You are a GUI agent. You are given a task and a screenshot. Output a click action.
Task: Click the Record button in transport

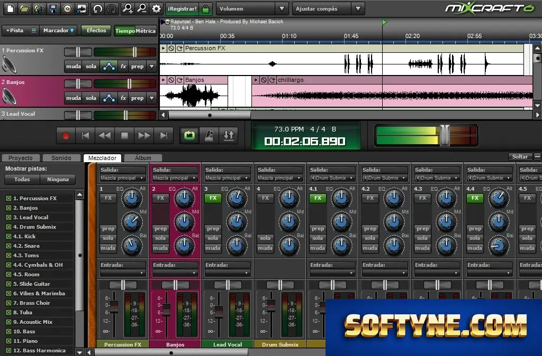click(66, 136)
